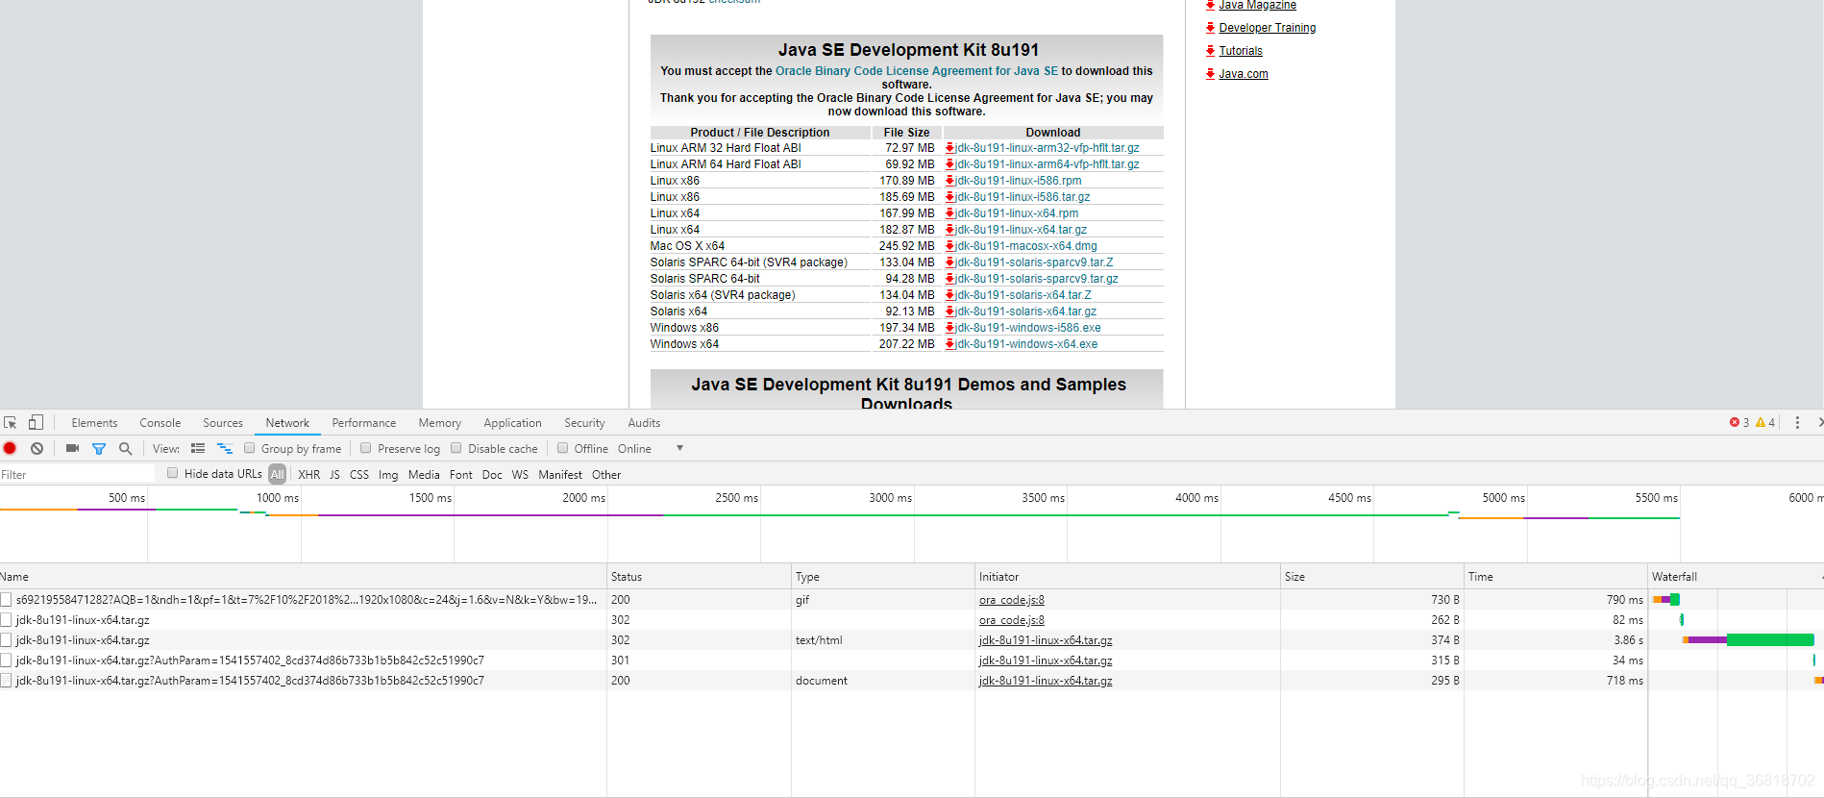Image resolution: width=1824 pixels, height=798 pixels.
Task: Select the Network tab
Action: pos(287,423)
